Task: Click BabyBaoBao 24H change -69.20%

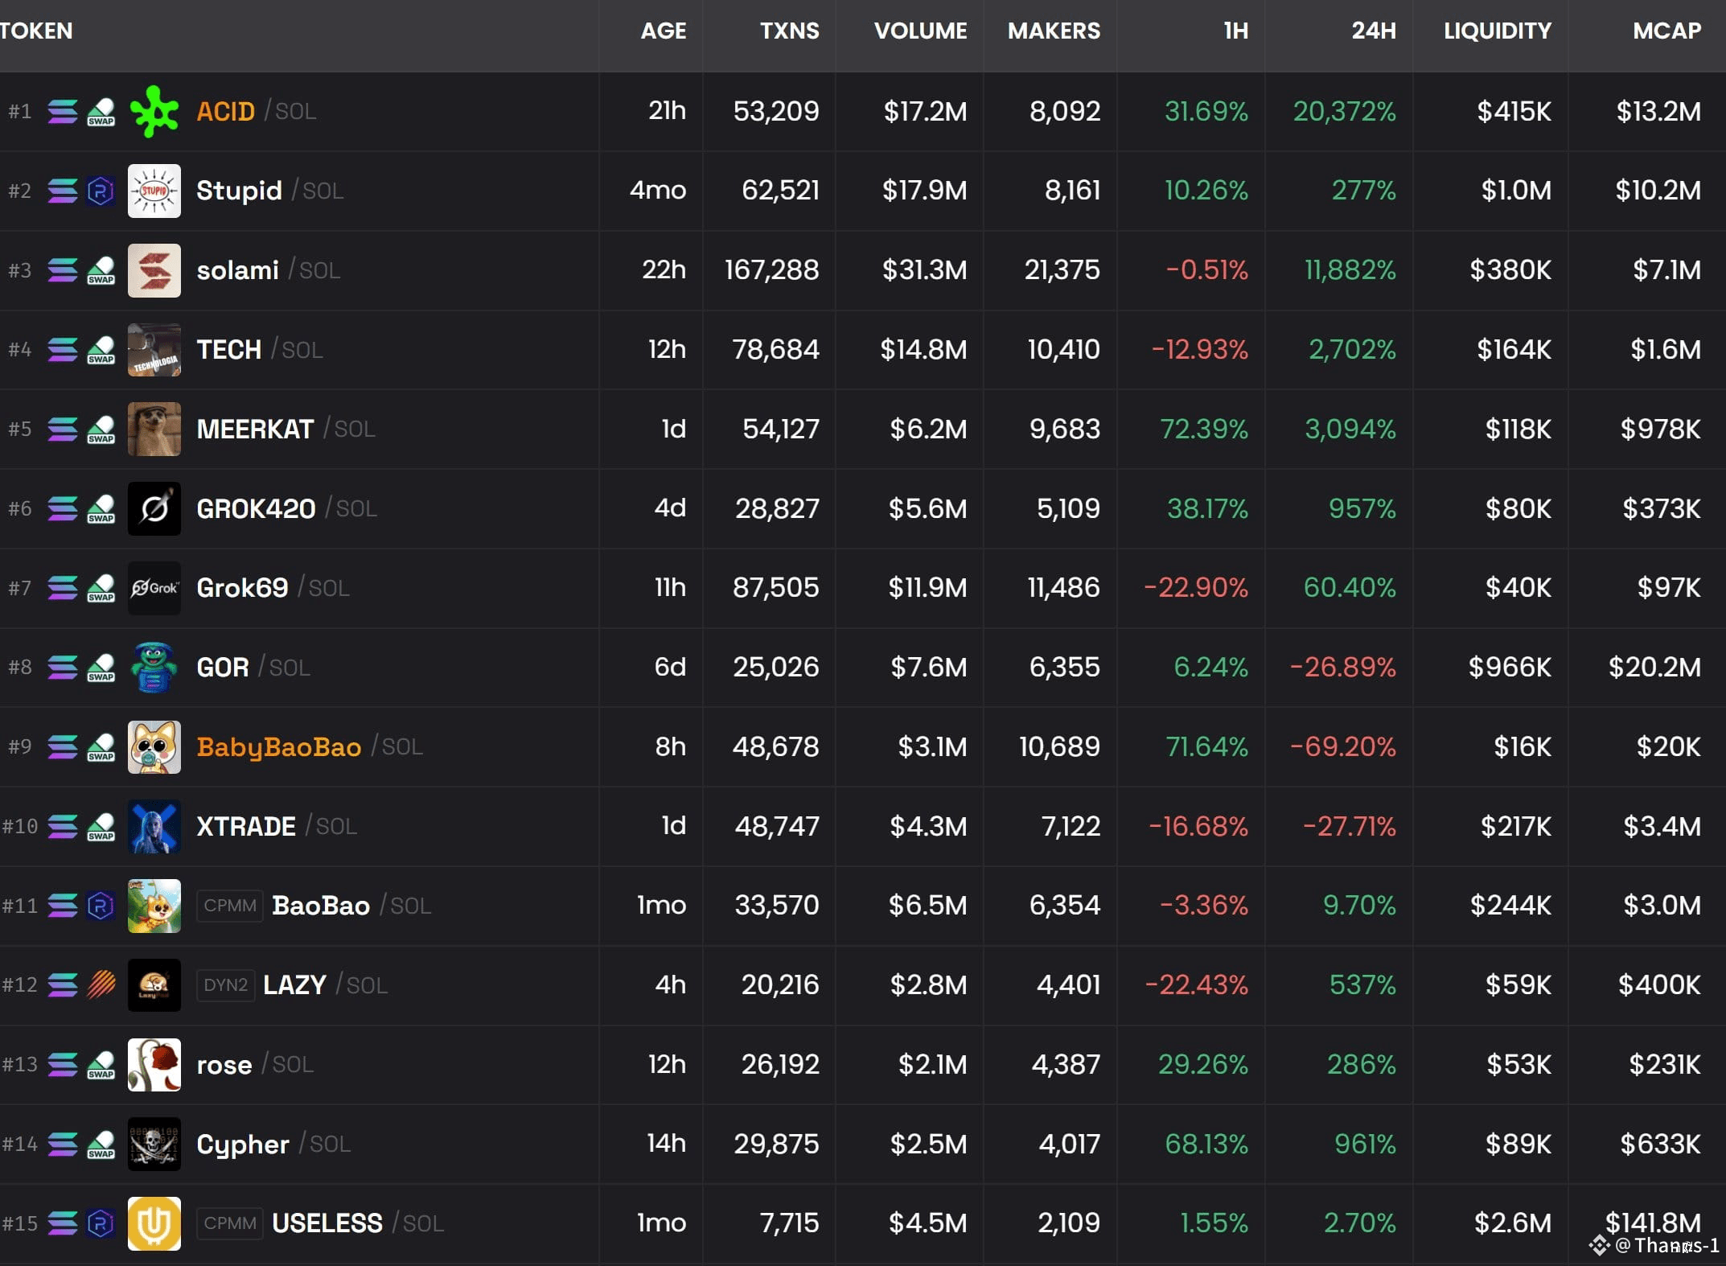Action: [1342, 747]
